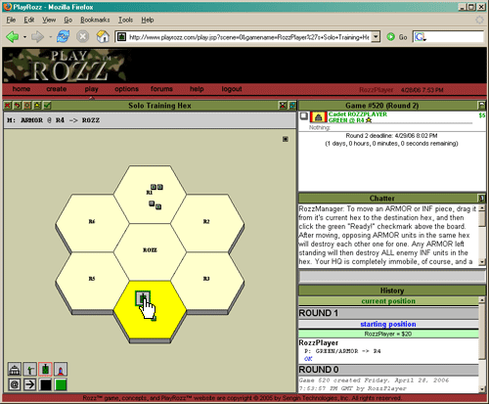Viewport: 489px width, 404px height.
Task: Open the Bookmarks menu
Action: pos(95,20)
